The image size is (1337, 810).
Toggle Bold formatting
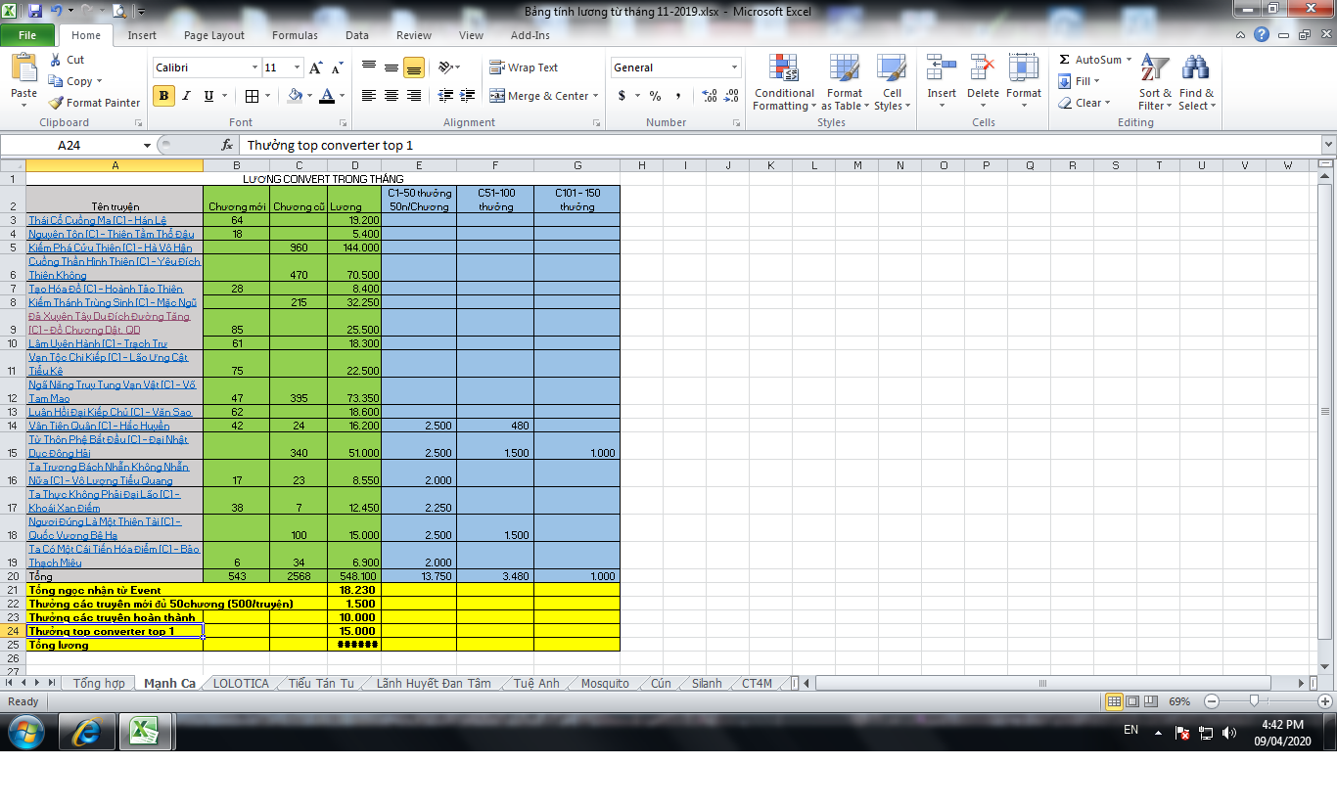pos(163,96)
